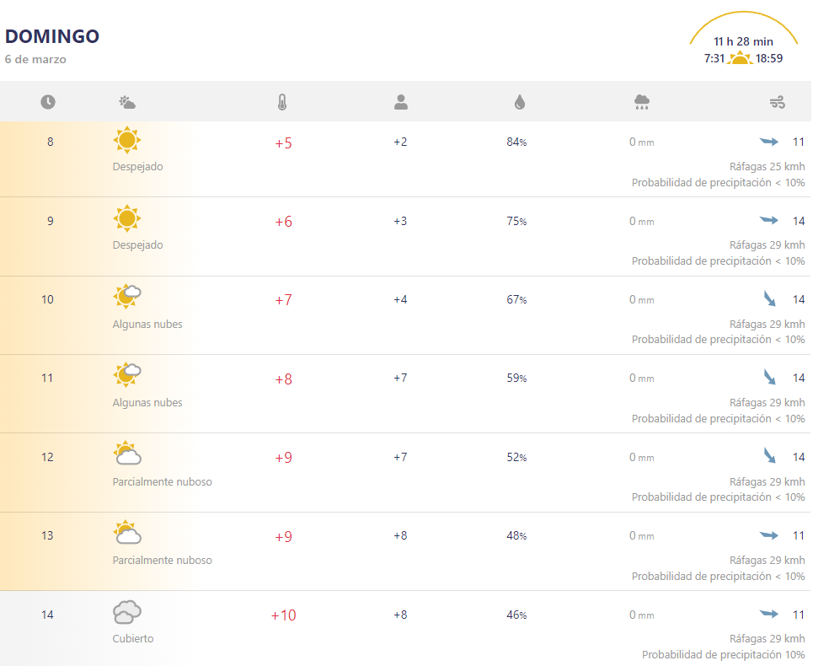Click the precipitation rain cloud header icon
The height and width of the screenshot is (666, 813).
coord(642,103)
